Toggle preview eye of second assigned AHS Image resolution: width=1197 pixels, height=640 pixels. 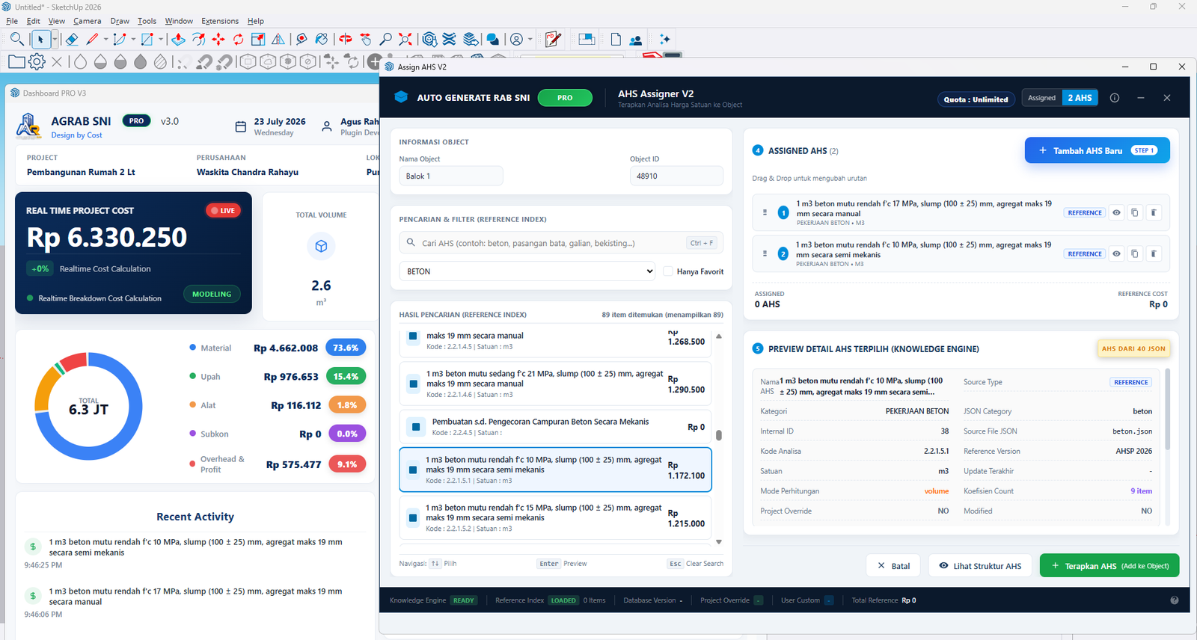pos(1116,254)
